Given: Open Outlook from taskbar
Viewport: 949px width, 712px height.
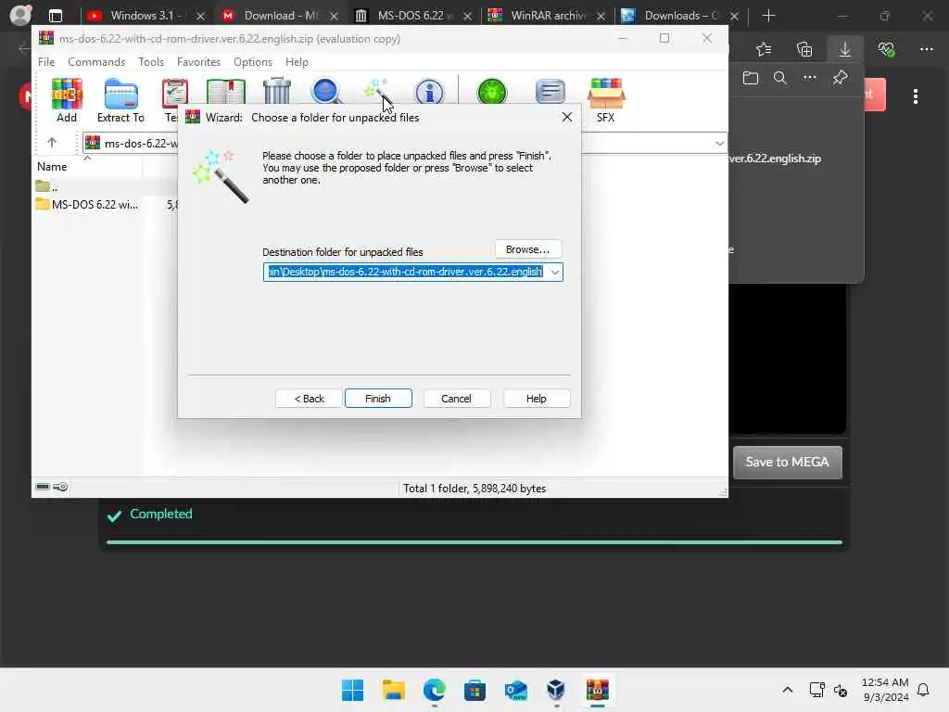Looking at the screenshot, I should click(x=515, y=690).
